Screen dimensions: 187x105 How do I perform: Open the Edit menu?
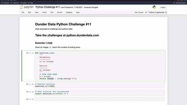point(30,12)
